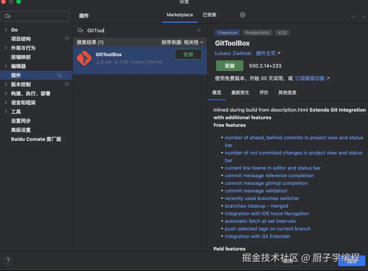The height and width of the screenshot is (271, 368).
Task: Select the Baidu Comate 度厂版 item
Action: [x=36, y=139]
